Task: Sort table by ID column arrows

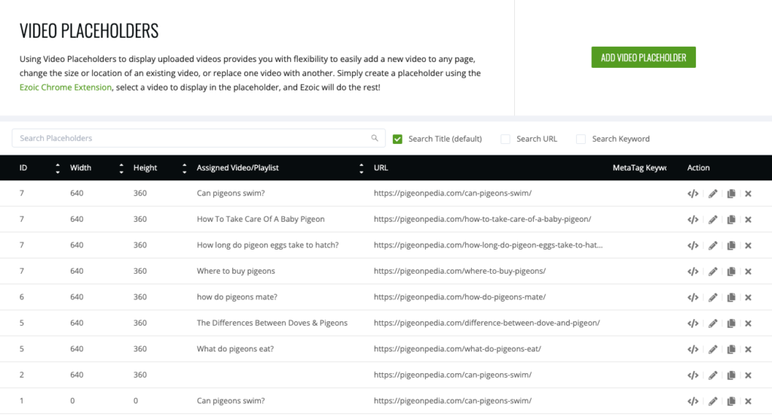Action: [x=57, y=168]
